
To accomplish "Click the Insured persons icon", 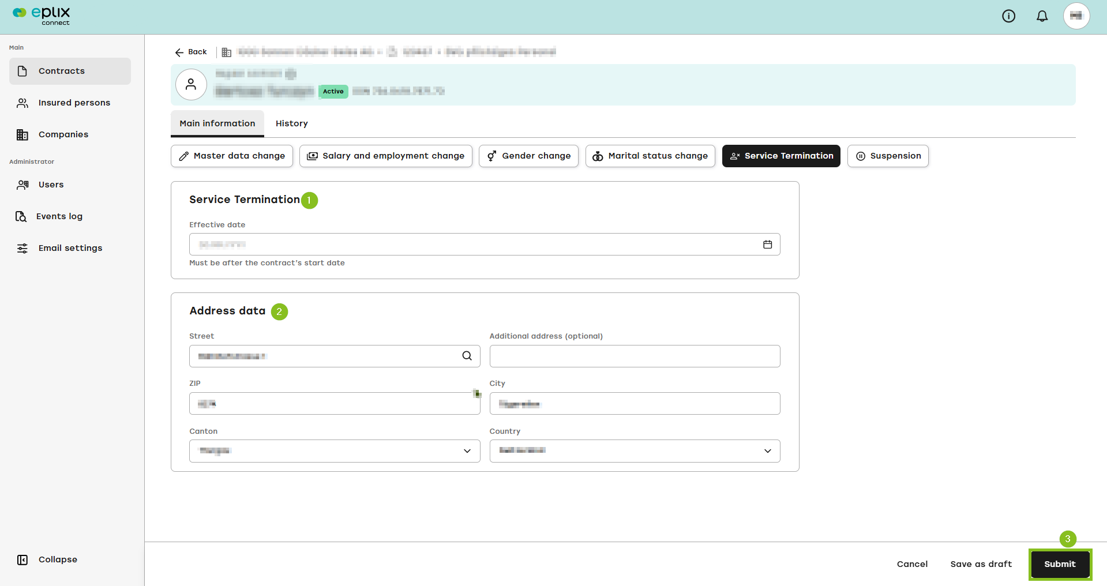I will (x=22, y=103).
